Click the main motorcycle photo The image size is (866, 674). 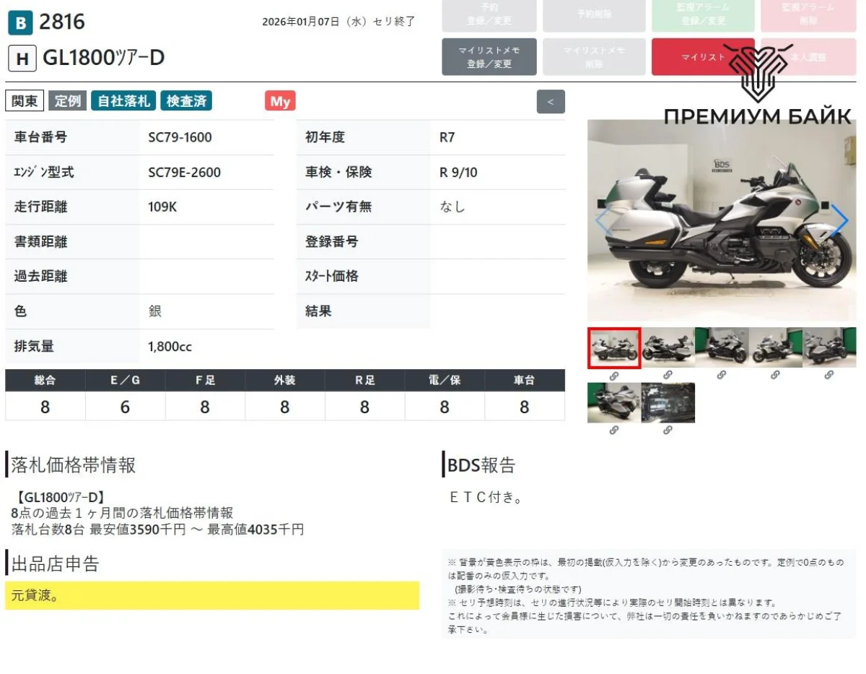[722, 220]
